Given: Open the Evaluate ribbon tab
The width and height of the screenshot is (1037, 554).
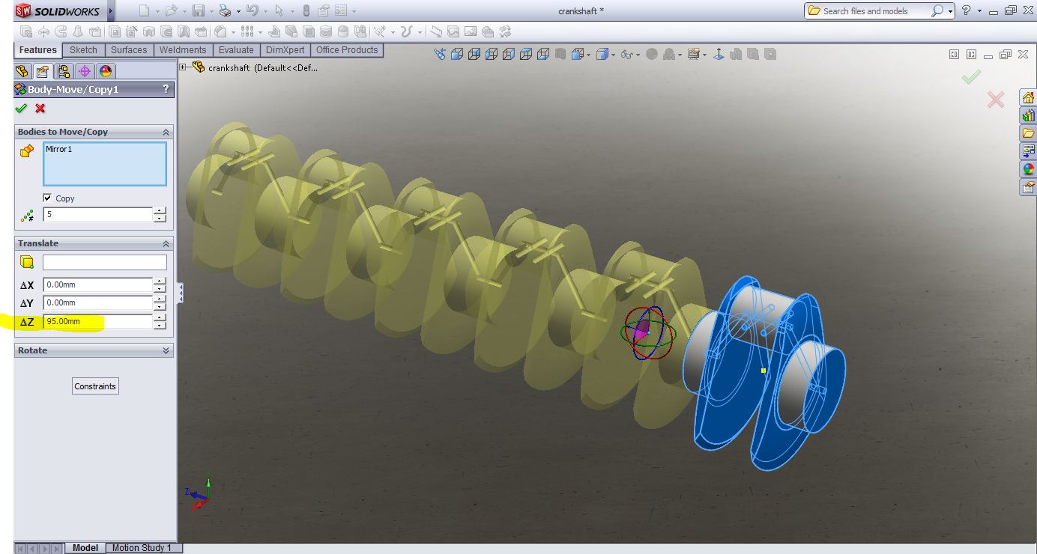Looking at the screenshot, I should [236, 49].
